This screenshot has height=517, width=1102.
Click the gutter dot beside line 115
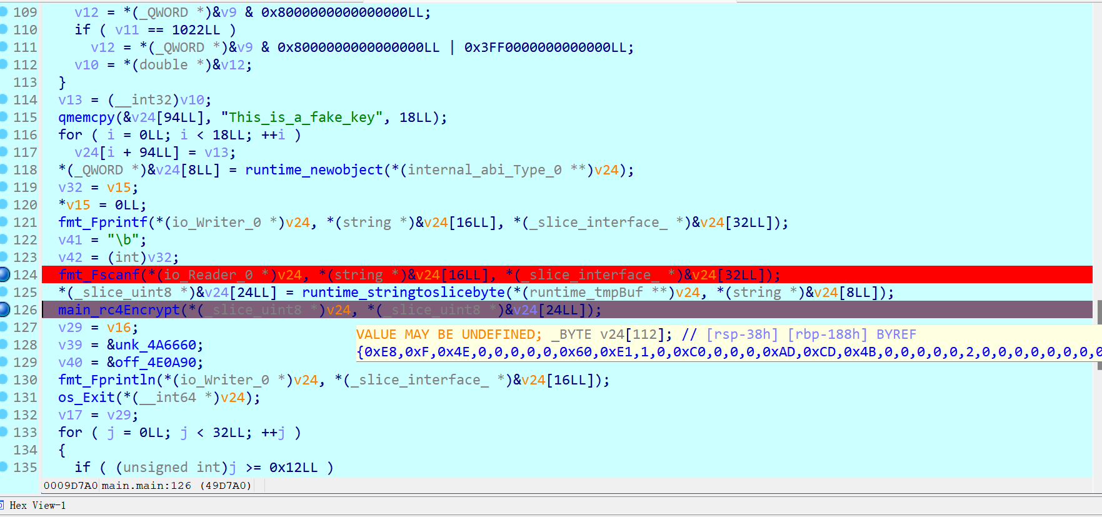(x=4, y=117)
